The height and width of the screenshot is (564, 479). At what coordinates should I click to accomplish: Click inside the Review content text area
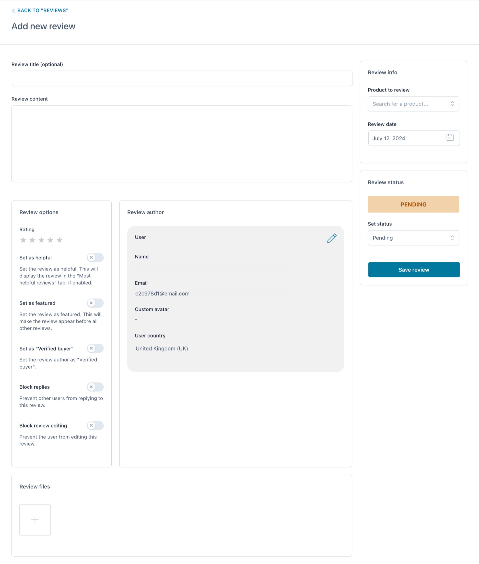[x=182, y=144]
